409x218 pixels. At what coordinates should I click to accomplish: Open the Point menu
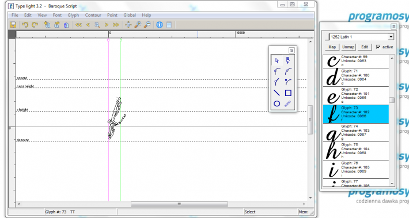[112, 15]
